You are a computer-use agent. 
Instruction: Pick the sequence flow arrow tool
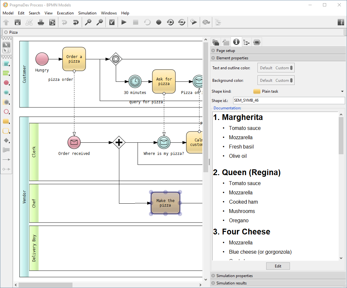[x=6, y=159]
